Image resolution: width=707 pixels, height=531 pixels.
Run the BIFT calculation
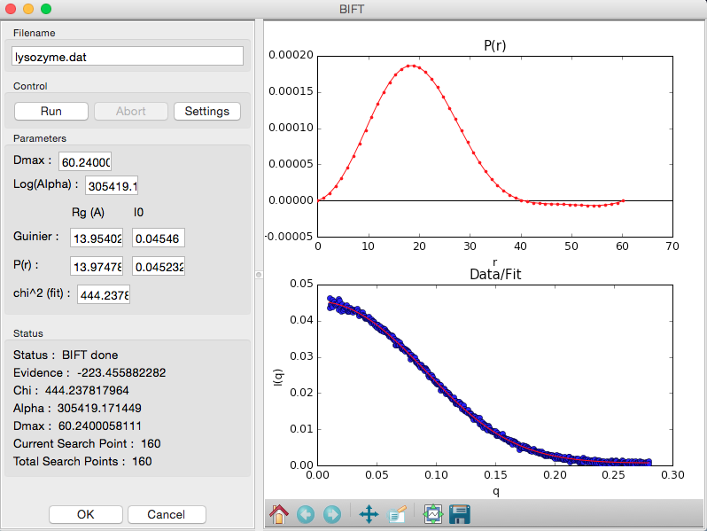51,112
